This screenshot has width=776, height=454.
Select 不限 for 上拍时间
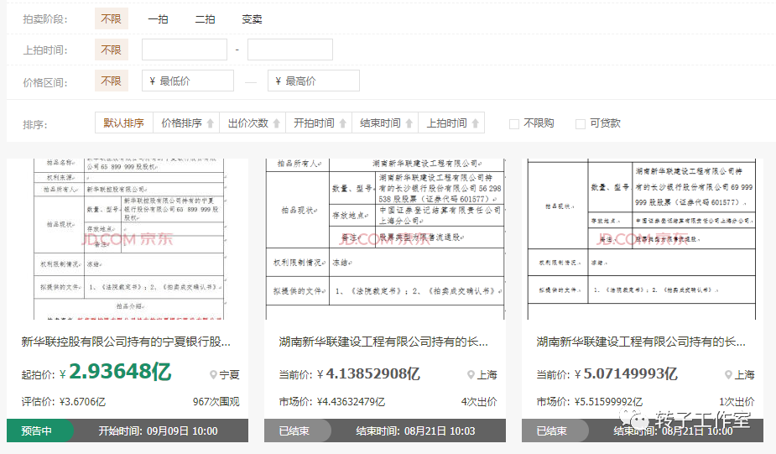coord(112,50)
